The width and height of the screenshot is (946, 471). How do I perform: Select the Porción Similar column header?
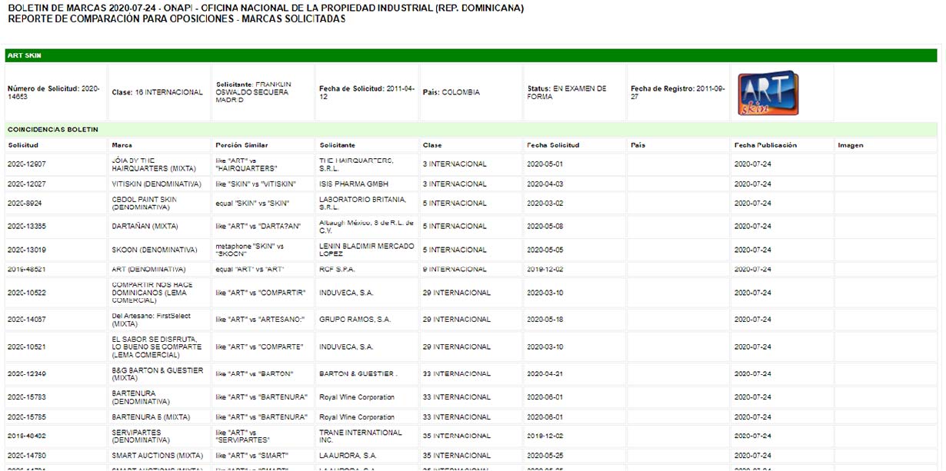click(x=241, y=145)
